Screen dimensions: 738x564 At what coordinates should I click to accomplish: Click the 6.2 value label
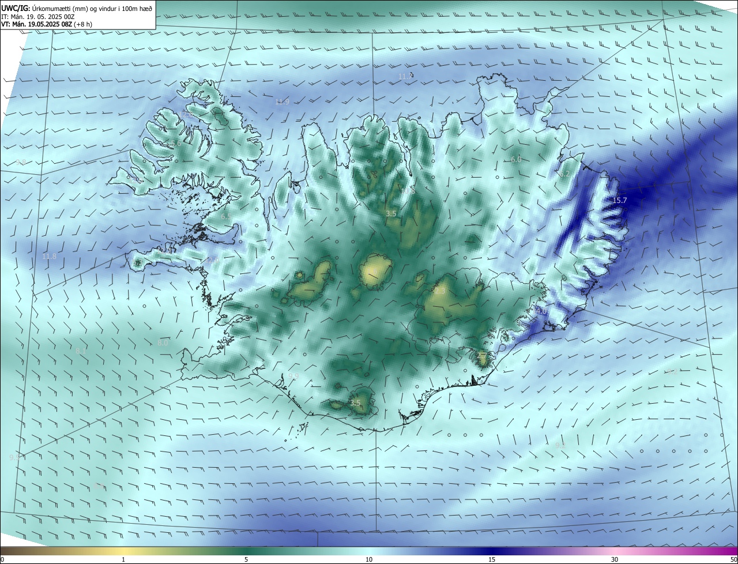[x=564, y=174]
